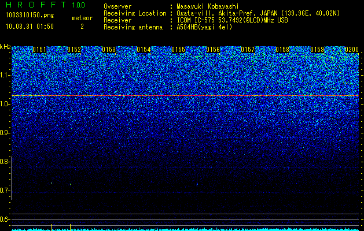Click the earlier yellow meteor detection tick

[52, 227]
